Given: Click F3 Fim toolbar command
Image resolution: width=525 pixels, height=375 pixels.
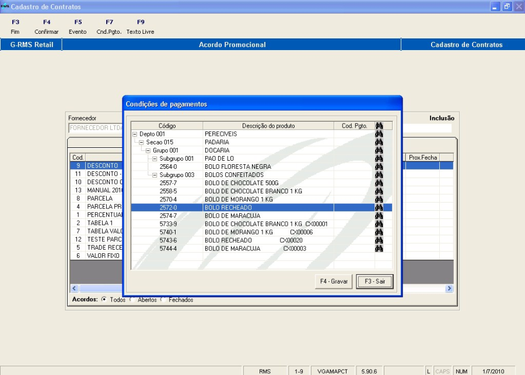Looking at the screenshot, I should pyautogui.click(x=15, y=27).
